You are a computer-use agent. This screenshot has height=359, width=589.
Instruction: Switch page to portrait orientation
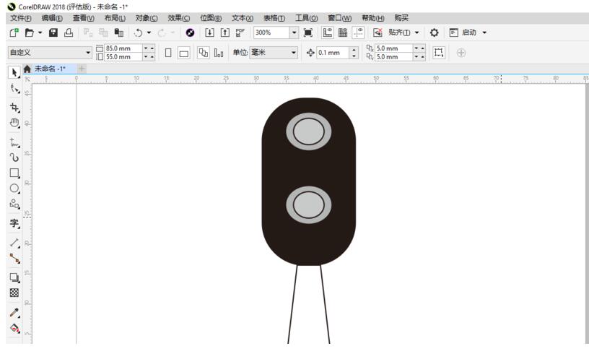click(168, 52)
